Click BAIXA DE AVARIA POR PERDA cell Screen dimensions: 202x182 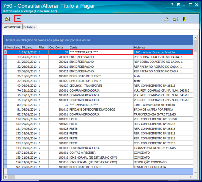(163, 110)
